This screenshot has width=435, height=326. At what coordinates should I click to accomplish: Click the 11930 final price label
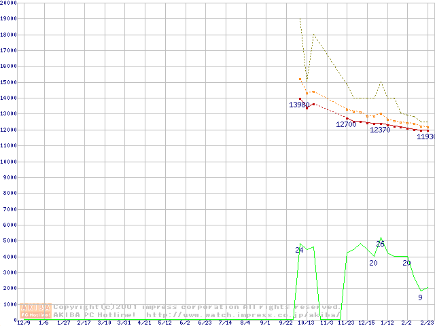click(425, 137)
